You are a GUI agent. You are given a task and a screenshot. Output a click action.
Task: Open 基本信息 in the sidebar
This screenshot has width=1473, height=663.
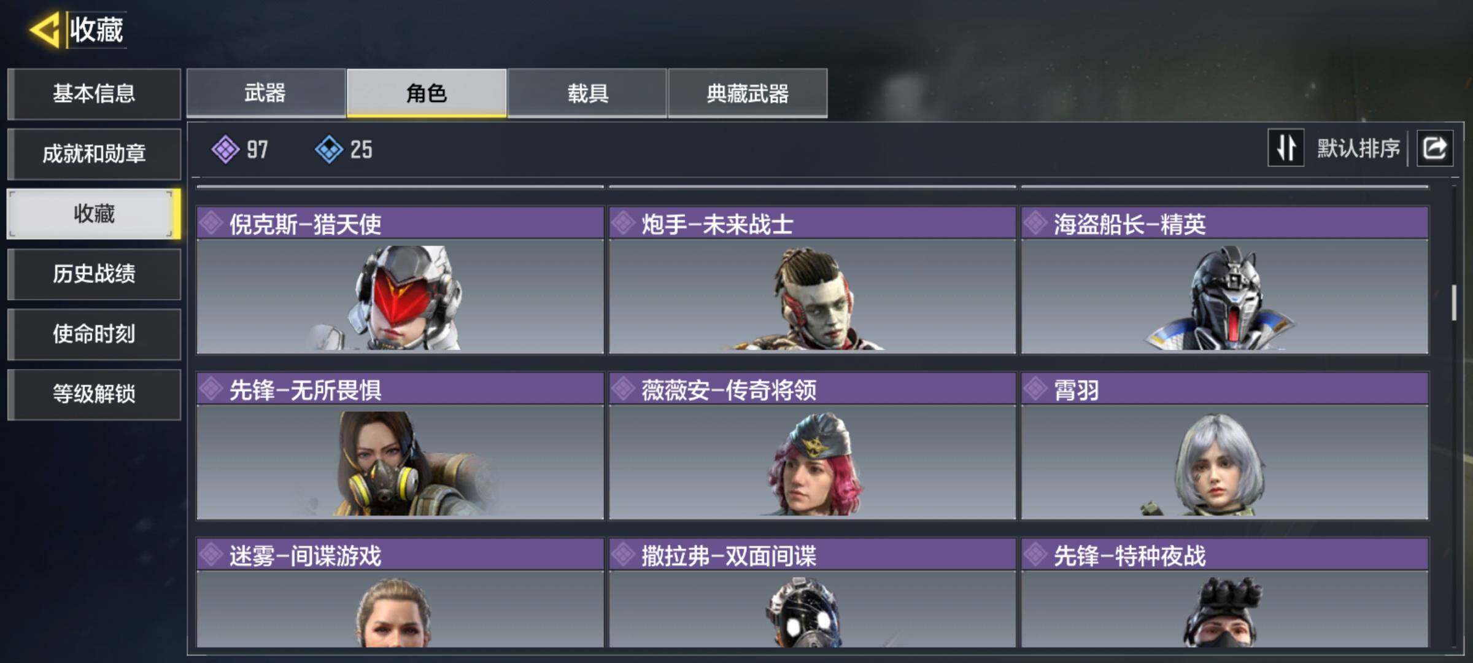(x=94, y=93)
